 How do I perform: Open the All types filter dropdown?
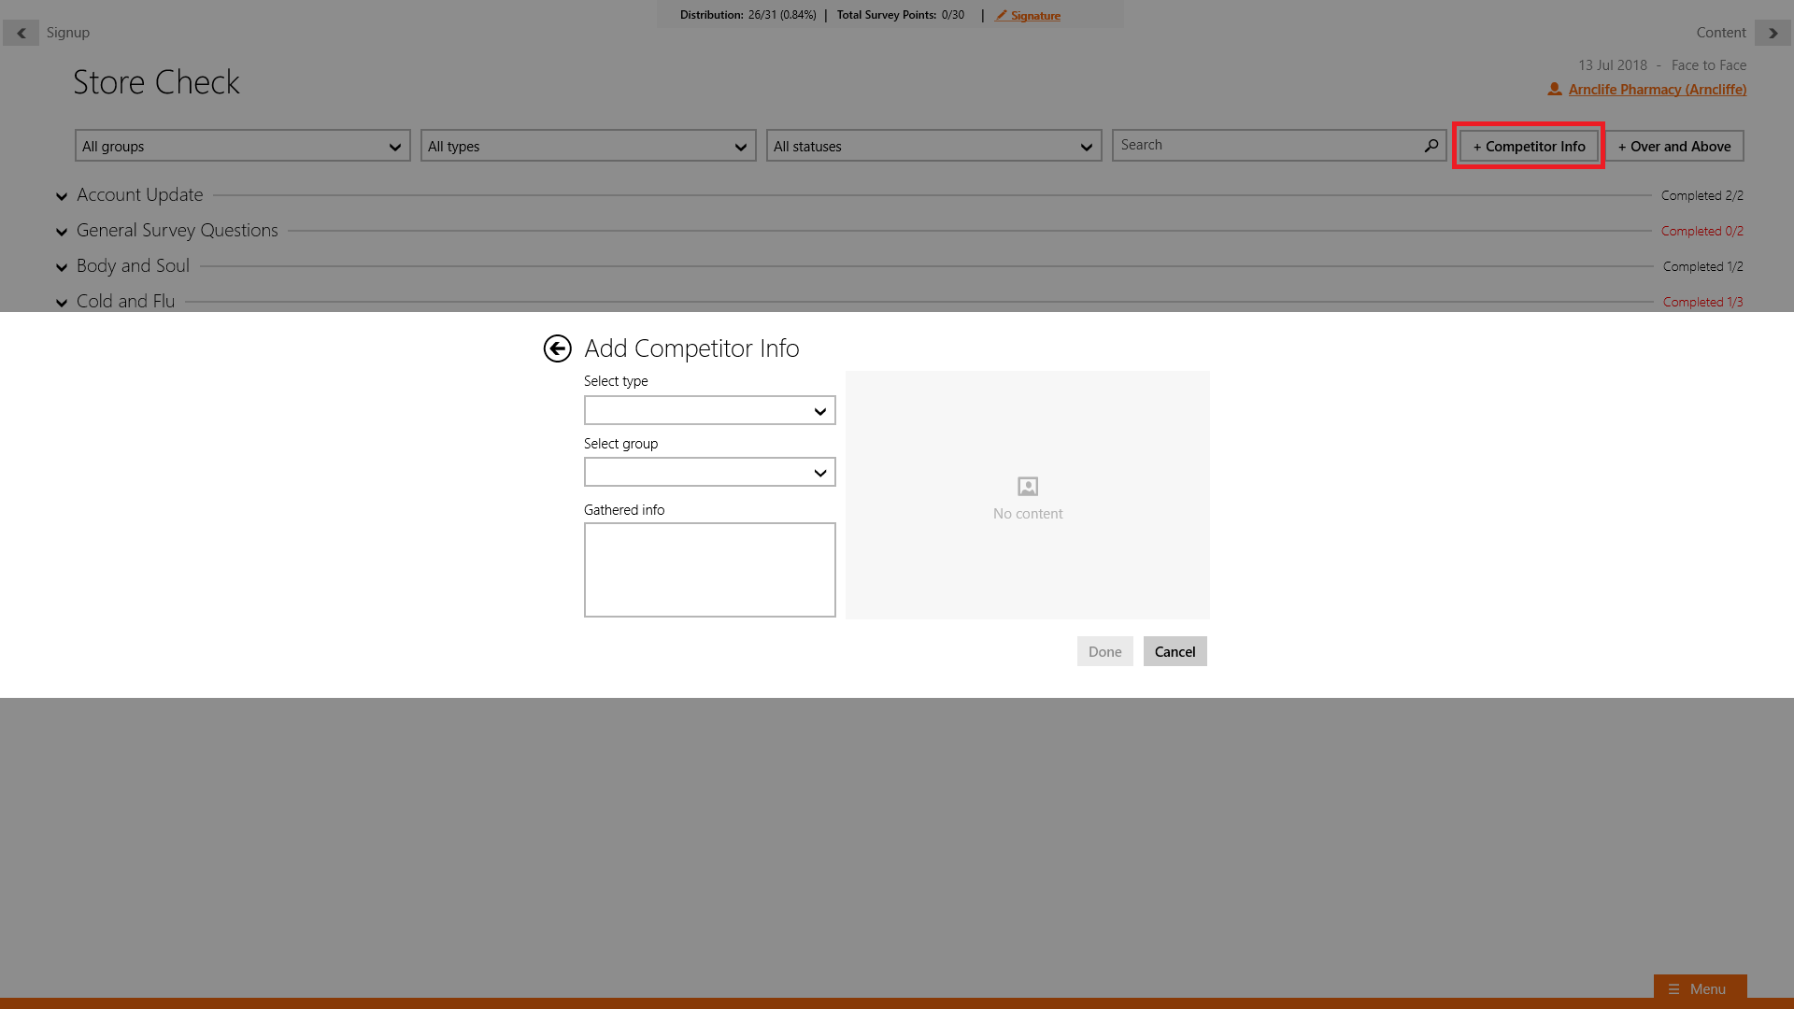point(588,147)
